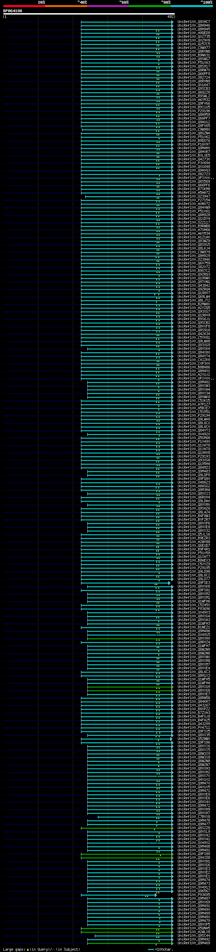216x952 pixels.
Task: Click label UniRef100_Q9M469
Action: (x=194, y=943)
